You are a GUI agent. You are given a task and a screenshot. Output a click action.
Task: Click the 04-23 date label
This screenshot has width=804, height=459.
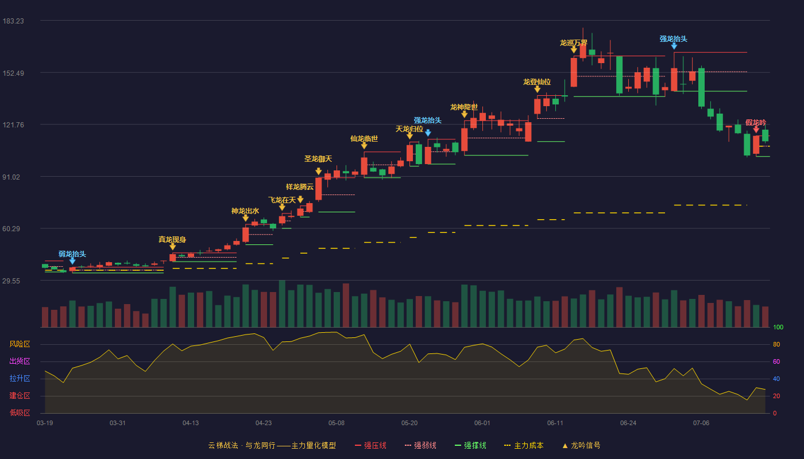click(x=264, y=423)
